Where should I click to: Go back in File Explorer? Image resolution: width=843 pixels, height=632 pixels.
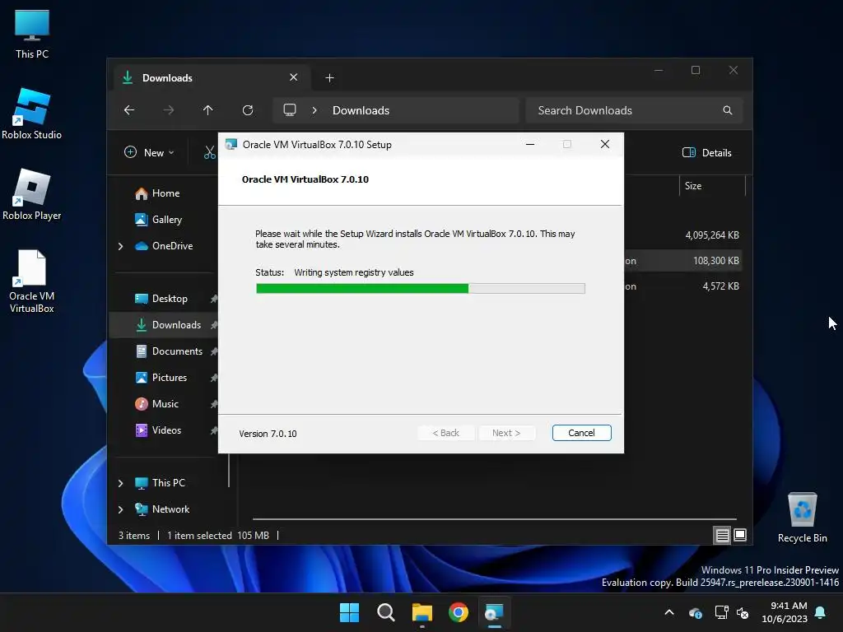point(129,110)
